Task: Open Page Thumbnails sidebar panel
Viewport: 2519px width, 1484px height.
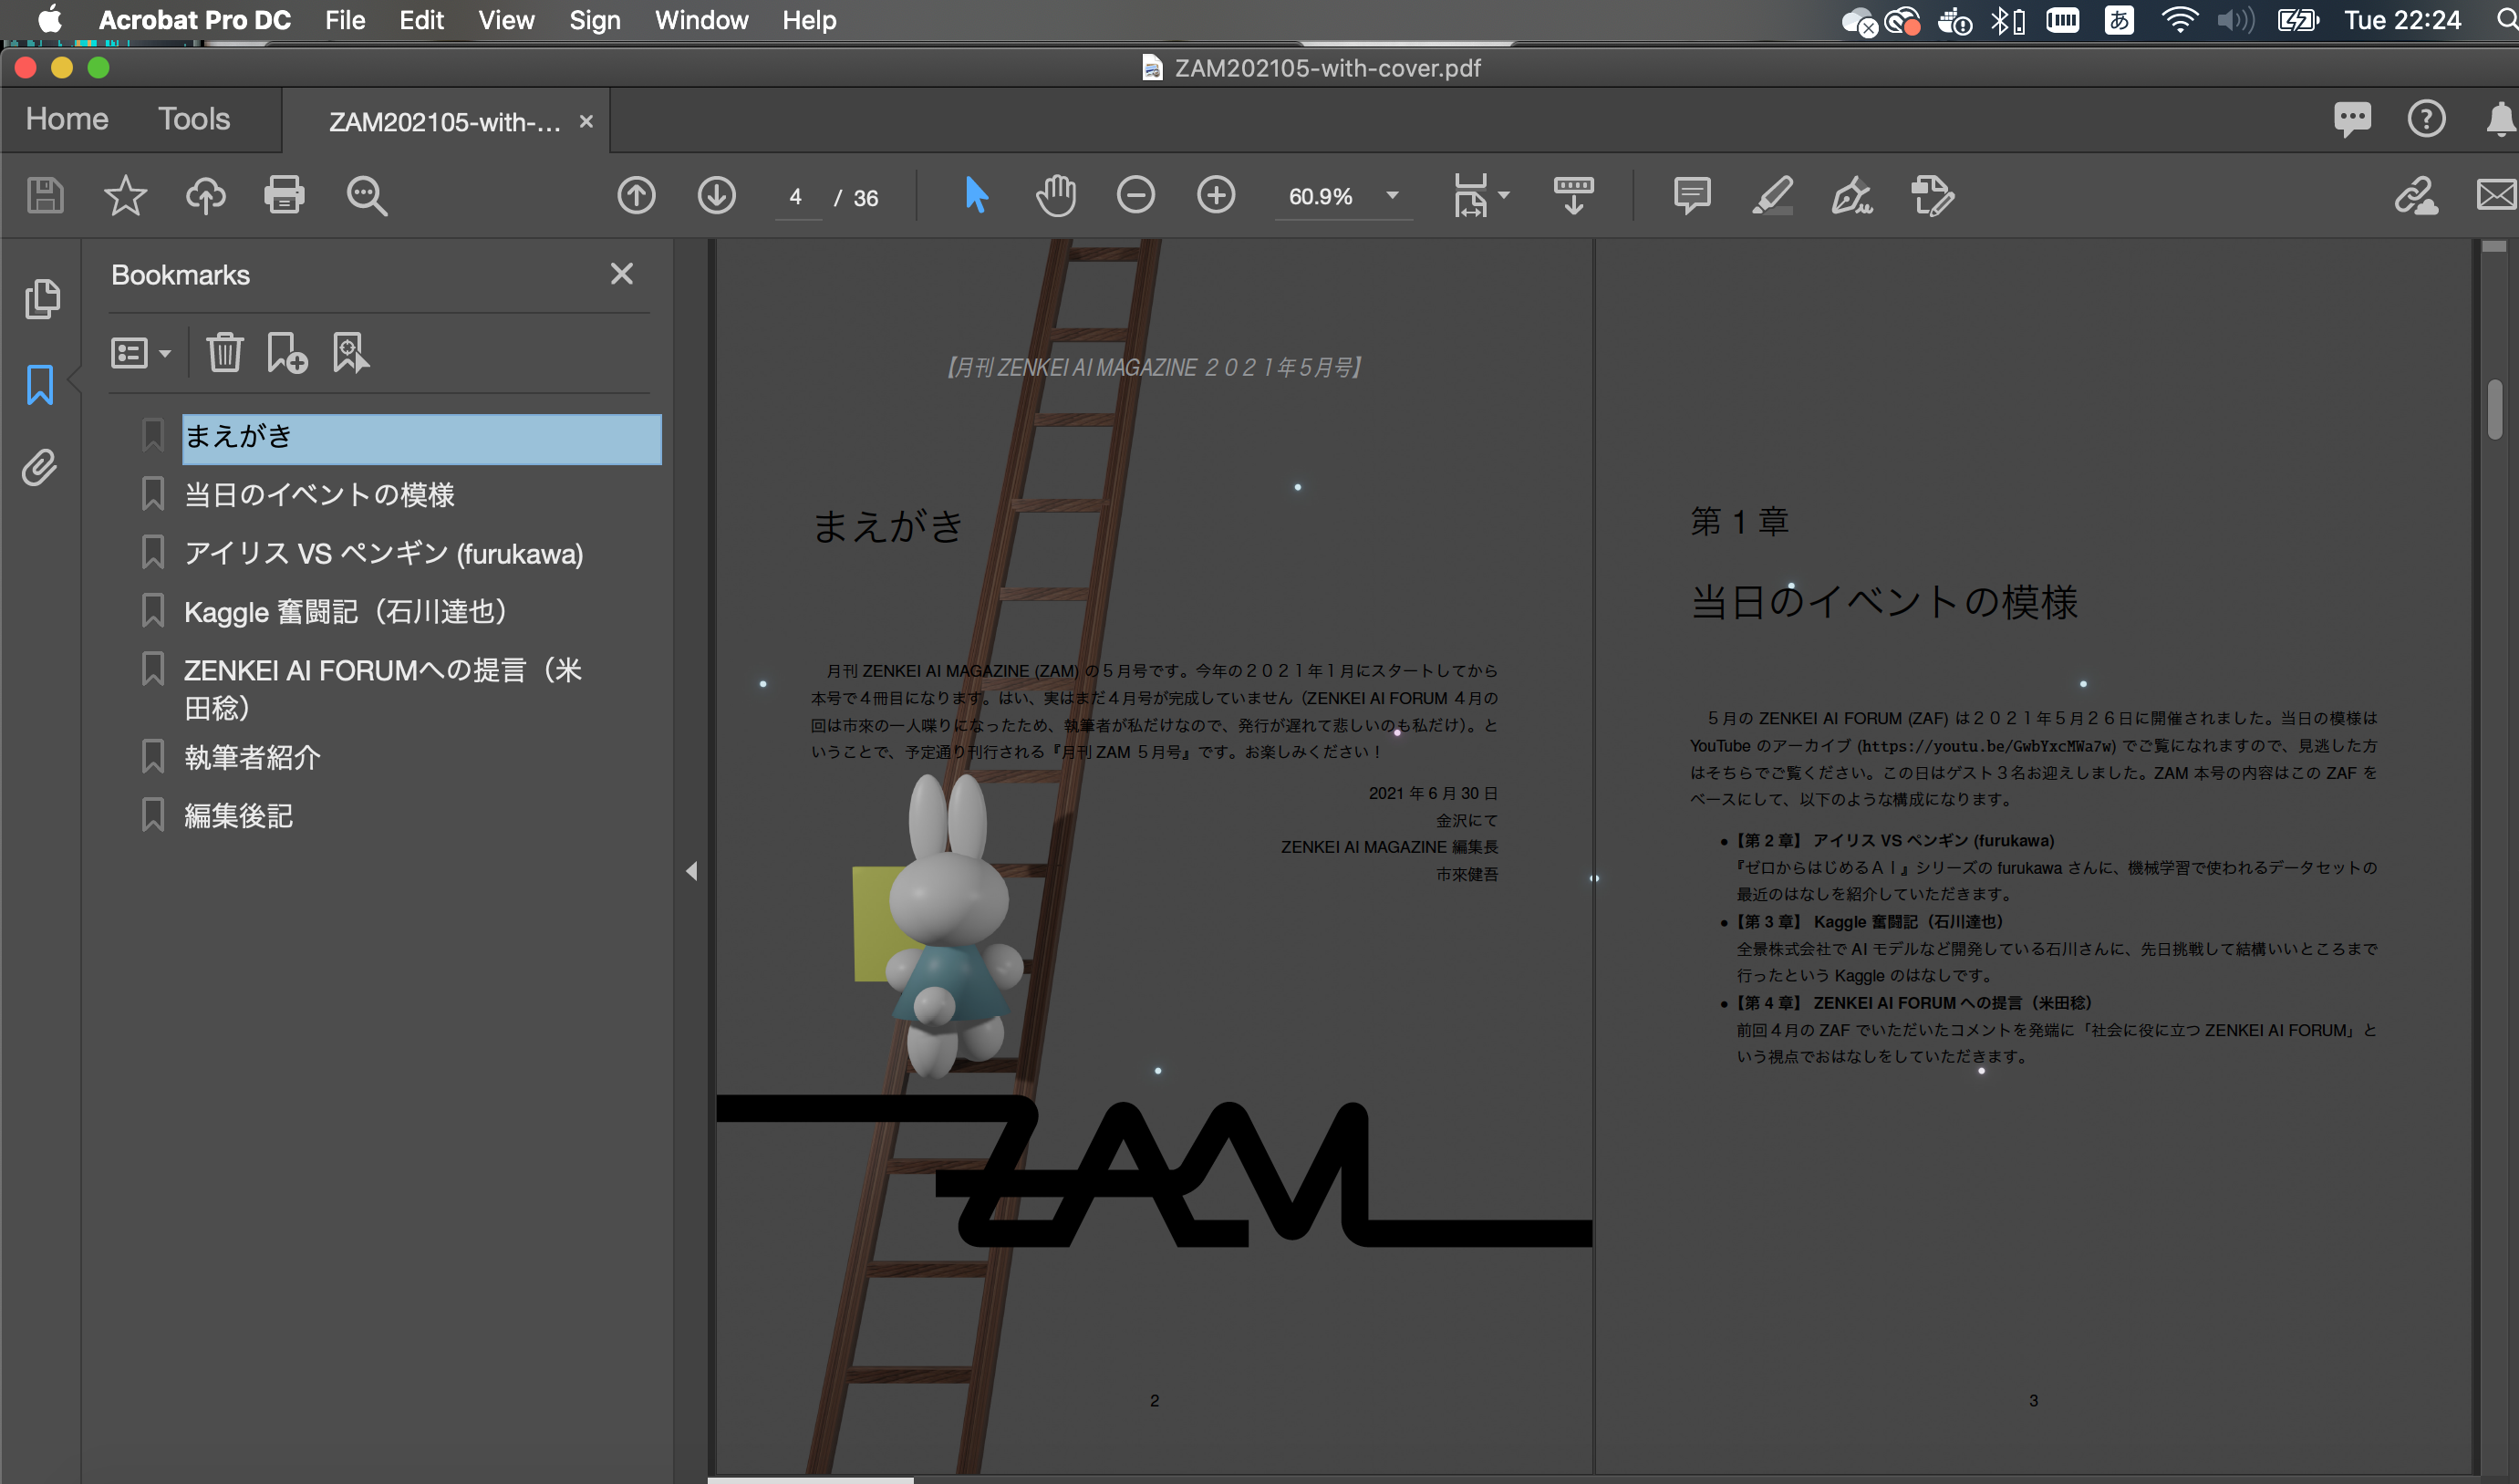Action: pos(41,299)
